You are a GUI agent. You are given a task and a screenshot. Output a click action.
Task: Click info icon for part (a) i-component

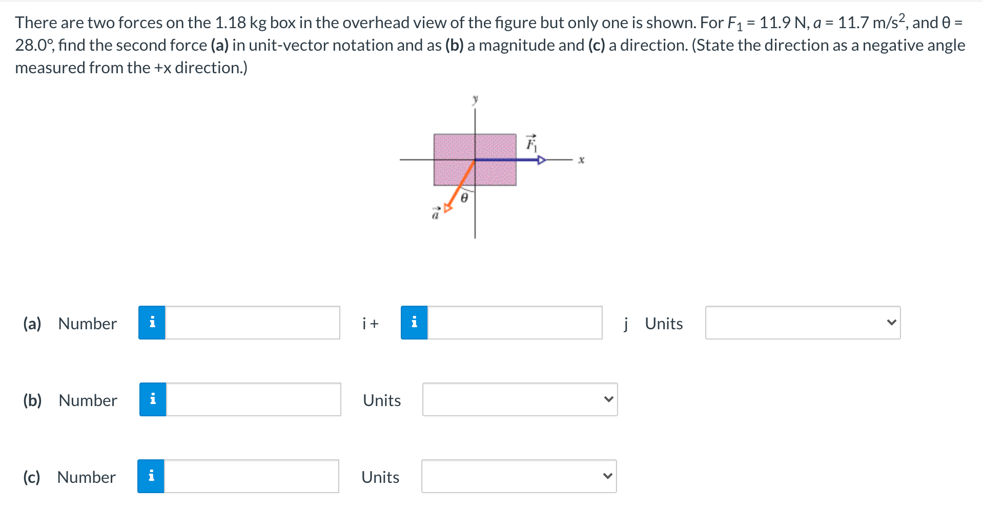152,323
